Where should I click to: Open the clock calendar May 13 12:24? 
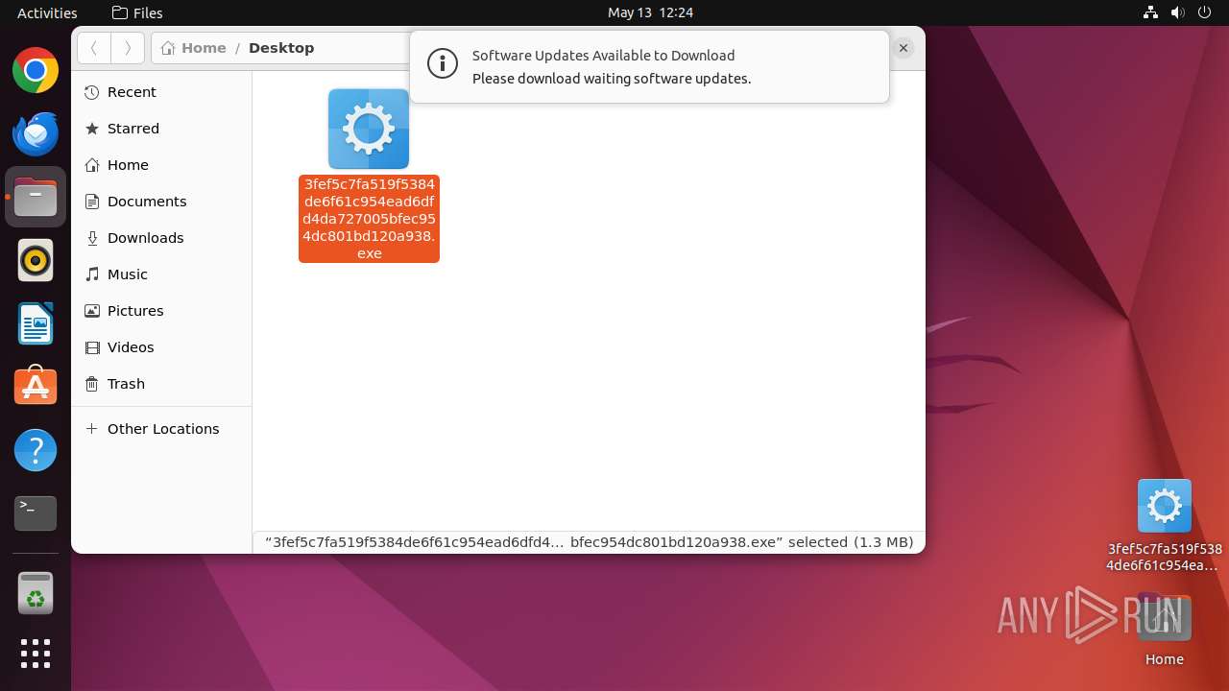(x=650, y=12)
